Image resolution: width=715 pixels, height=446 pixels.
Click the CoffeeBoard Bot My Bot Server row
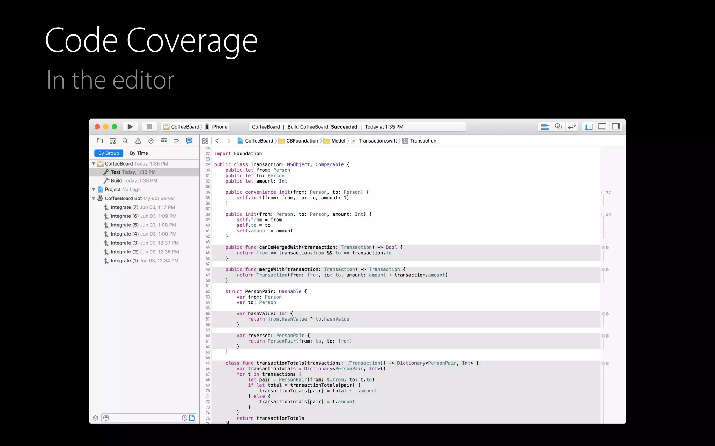point(145,198)
